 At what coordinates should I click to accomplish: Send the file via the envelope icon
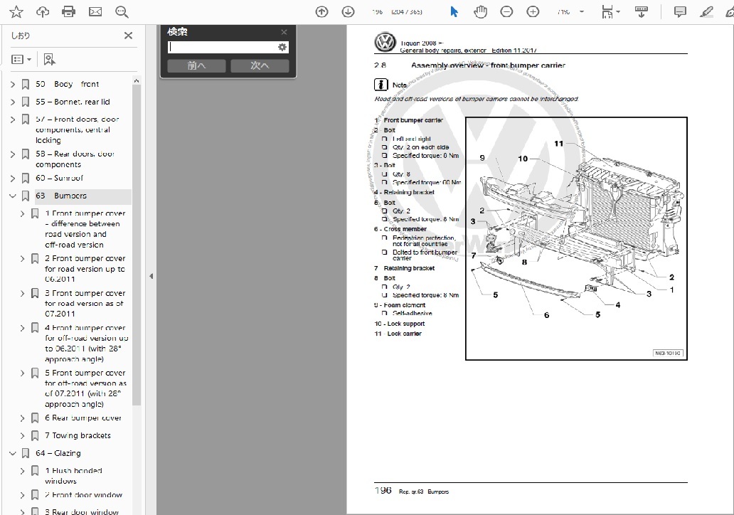tap(95, 12)
